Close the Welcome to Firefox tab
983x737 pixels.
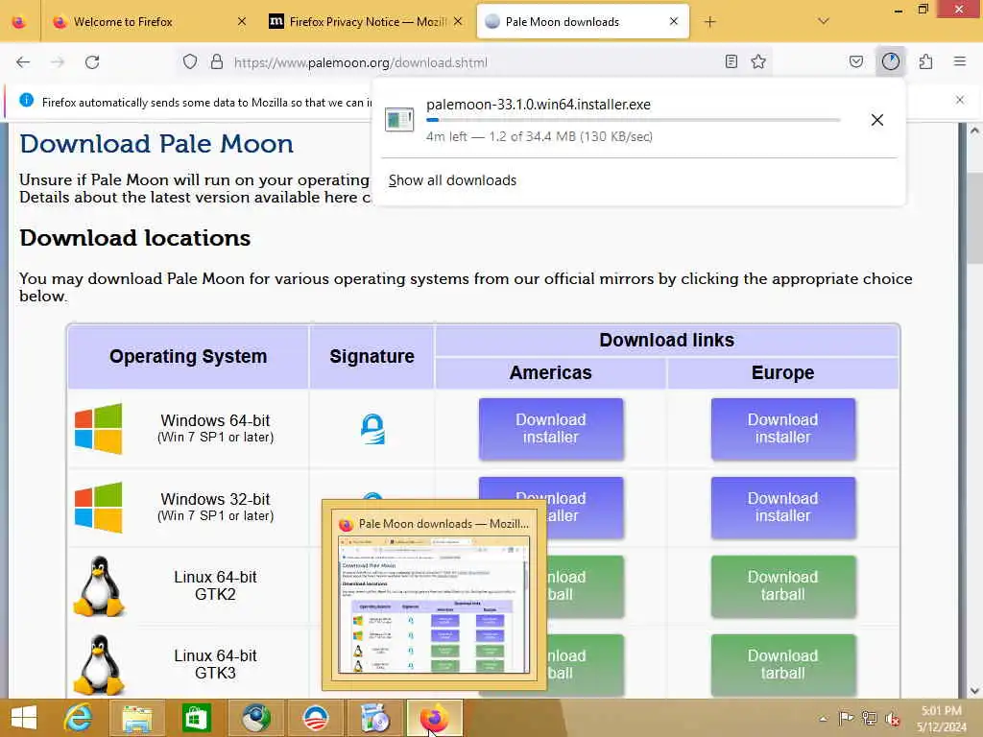(242, 21)
